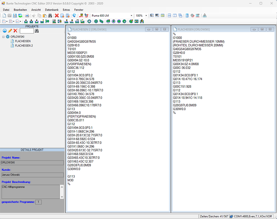
Task: Click the help figure with question mark
Action: [205, 16]
